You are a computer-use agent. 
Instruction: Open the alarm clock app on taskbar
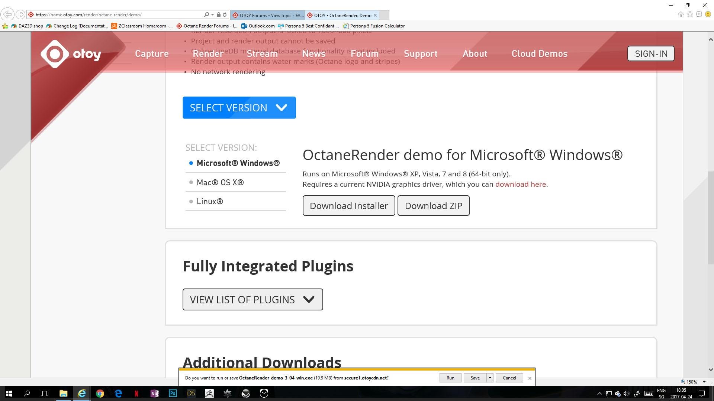click(x=264, y=393)
